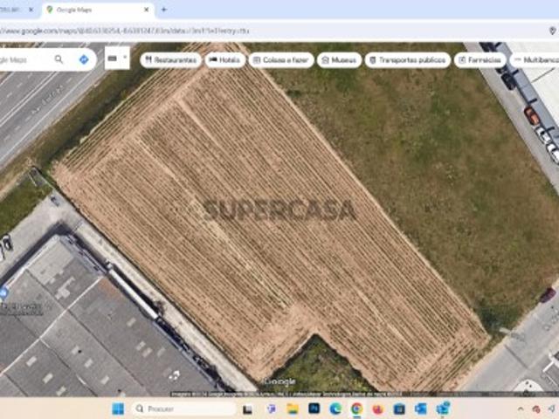Open a new browser tab

coord(163,10)
